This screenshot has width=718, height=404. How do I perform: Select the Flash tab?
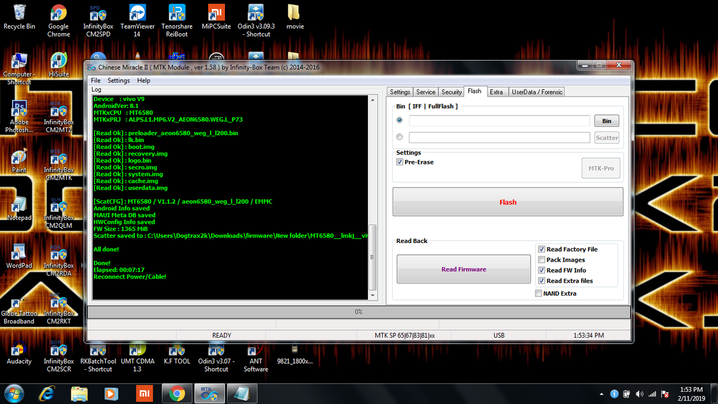pos(475,91)
